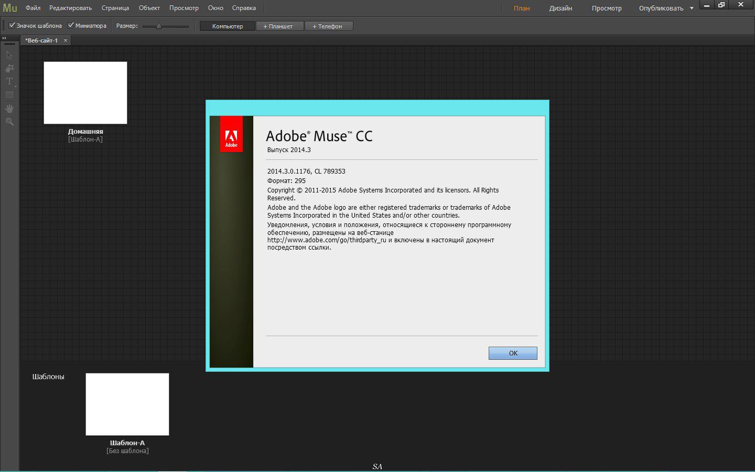Select the Шаблон-A master page thumbnail

coord(127,404)
